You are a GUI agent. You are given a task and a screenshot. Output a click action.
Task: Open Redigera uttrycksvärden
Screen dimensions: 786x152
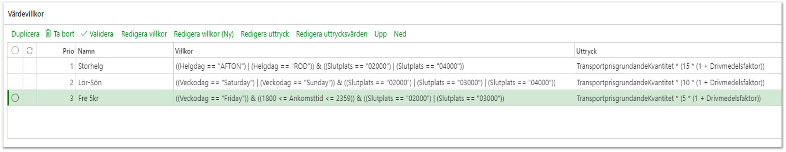331,34
